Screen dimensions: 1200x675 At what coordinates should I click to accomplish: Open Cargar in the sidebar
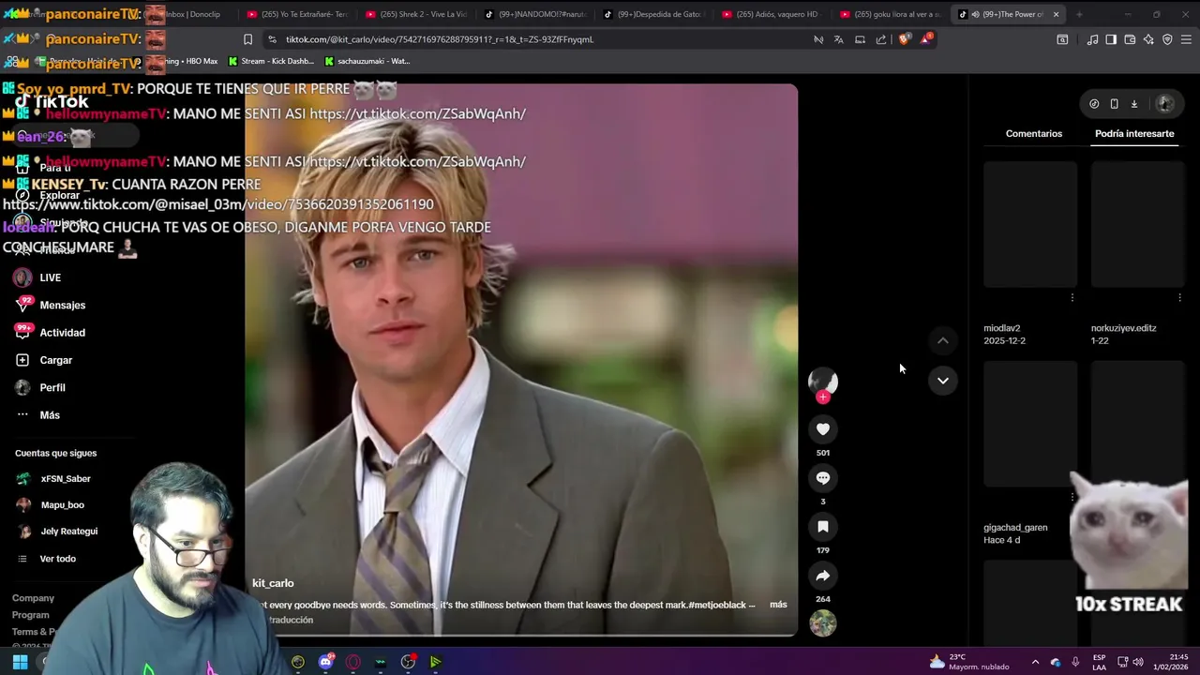[55, 360]
